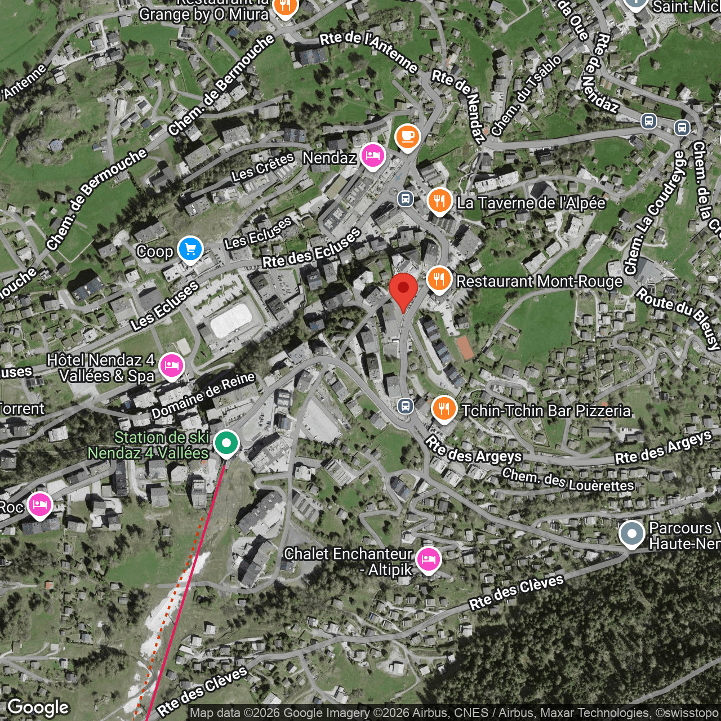Open the gray Parcours attraction marker
This screenshot has height=721, width=721.
(631, 533)
